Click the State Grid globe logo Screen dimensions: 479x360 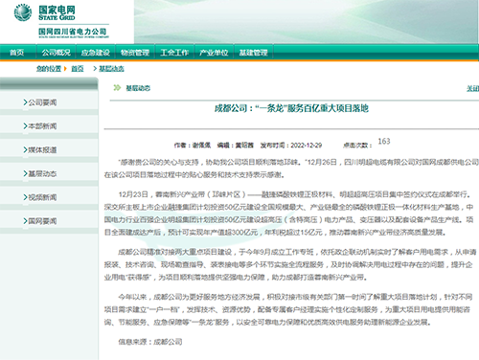point(23,12)
